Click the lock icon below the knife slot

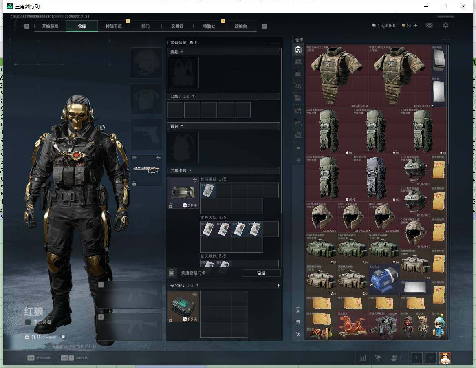point(134,183)
